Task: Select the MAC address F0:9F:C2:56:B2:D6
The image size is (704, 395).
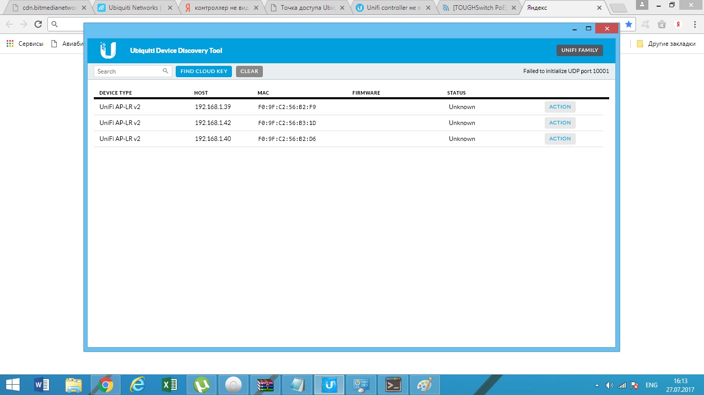Action: (x=287, y=139)
